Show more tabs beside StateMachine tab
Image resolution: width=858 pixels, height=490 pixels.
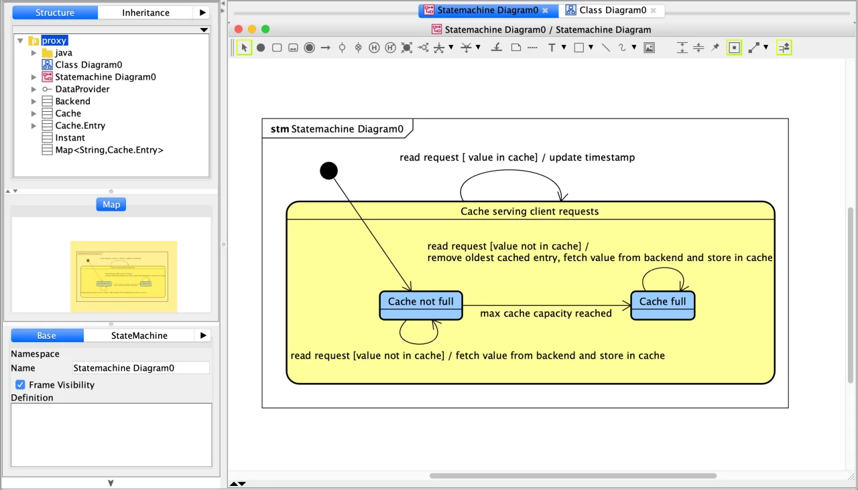pyautogui.click(x=204, y=335)
